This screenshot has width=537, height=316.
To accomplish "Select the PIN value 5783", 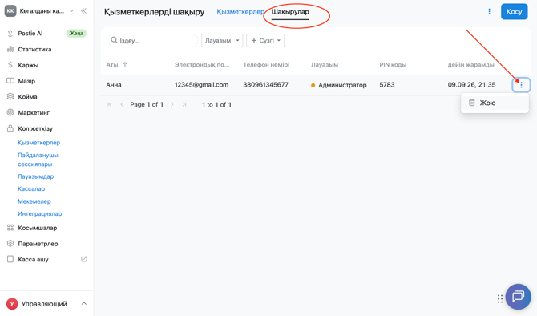I will point(387,85).
